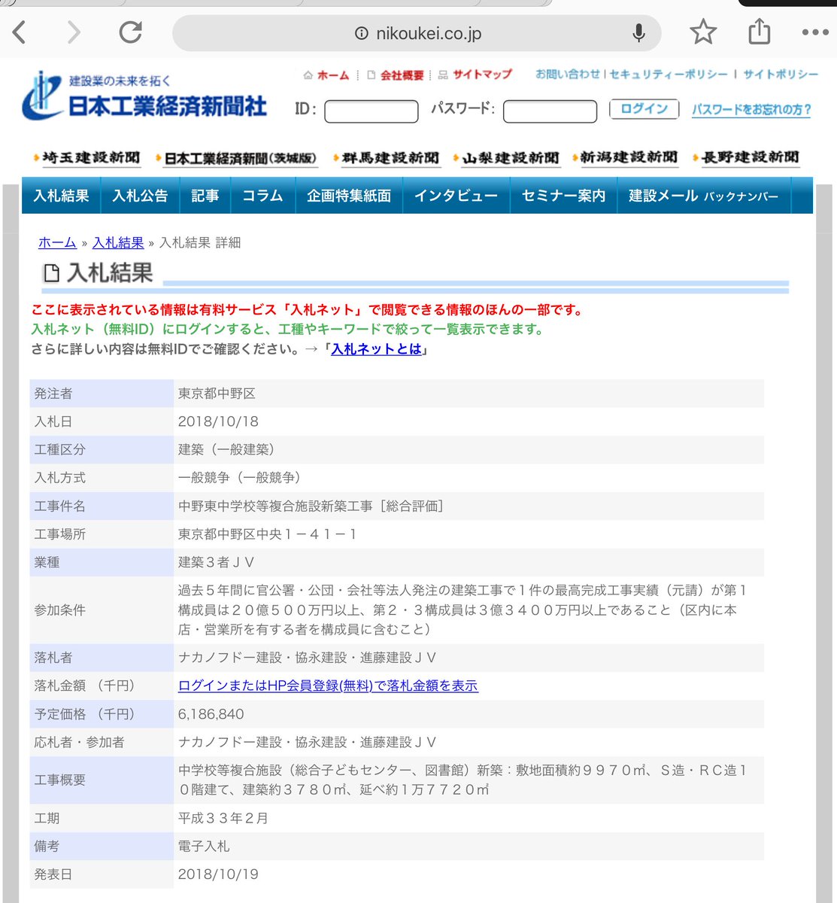Select the 入札結果 navigation tab
Viewport: 837px width, 903px height.
point(61,196)
